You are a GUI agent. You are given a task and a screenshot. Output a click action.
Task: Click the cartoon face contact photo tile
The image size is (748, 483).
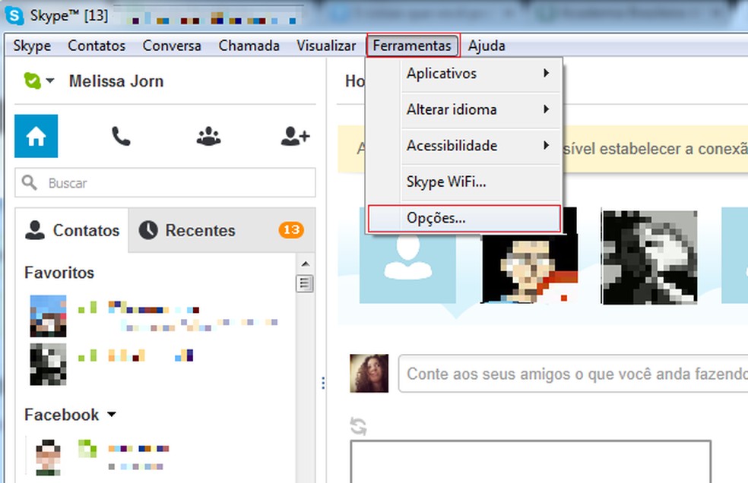click(530, 268)
